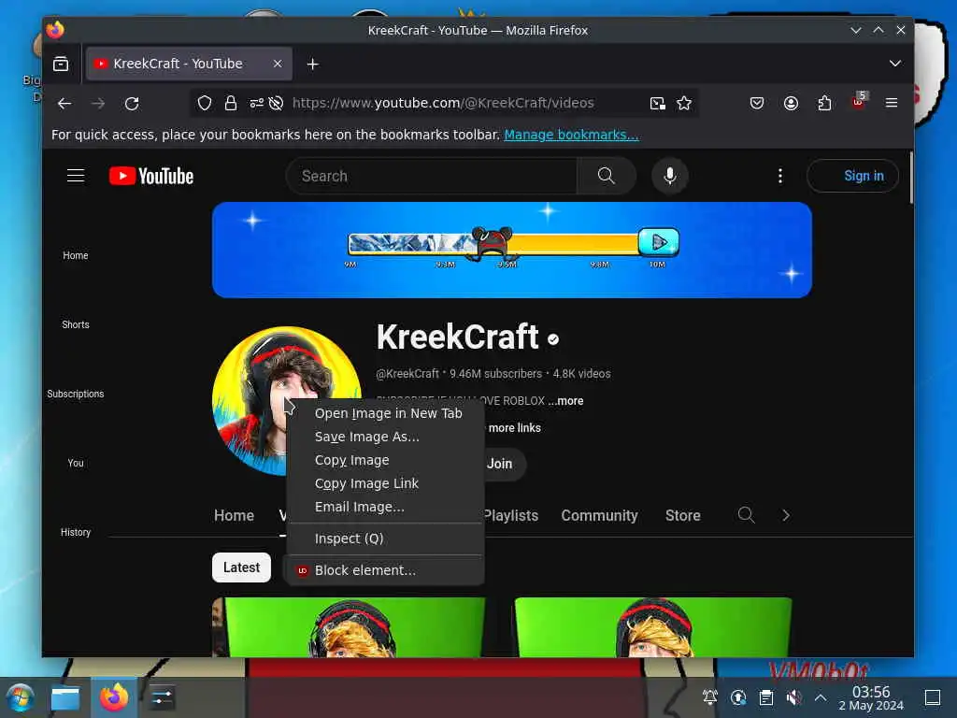Open Home in YouTube sidebar
This screenshot has width=957, height=718.
[76, 255]
